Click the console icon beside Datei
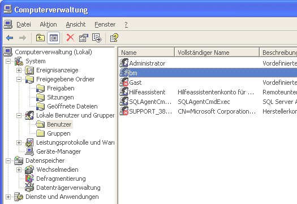The width and height of the screenshot is (297, 204). pos(8,24)
